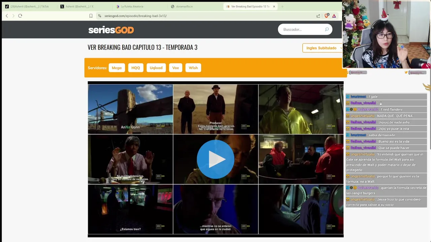Image resolution: width=431 pixels, height=242 pixels.
Task: Click chat message 'Jesse hizo lo que consideró'
Action: [x=386, y=202]
